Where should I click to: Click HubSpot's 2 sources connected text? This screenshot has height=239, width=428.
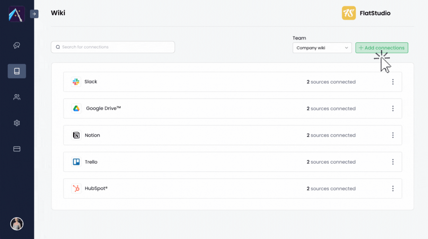[x=331, y=188]
